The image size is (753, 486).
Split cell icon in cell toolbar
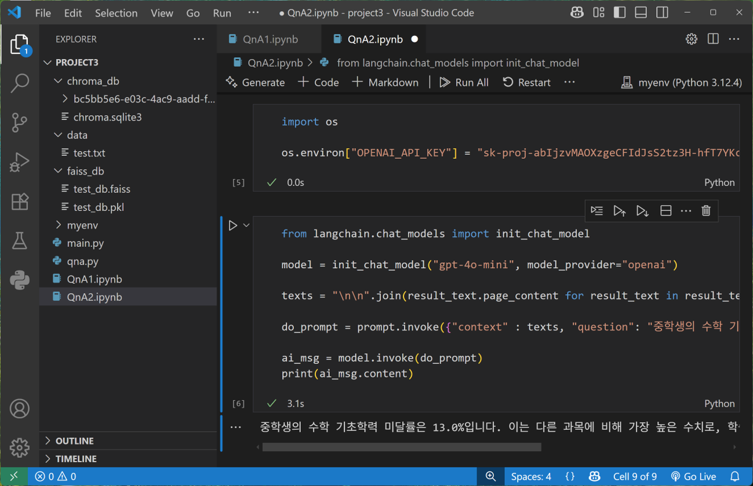665,211
